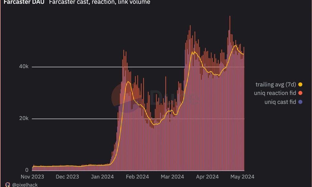This screenshot has height=187, width=312.
Task: Click the pixelhack avatar icon
Action: point(7,185)
